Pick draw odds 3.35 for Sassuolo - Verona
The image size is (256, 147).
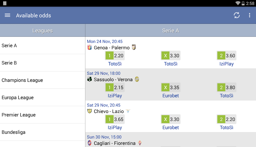tap(170, 87)
